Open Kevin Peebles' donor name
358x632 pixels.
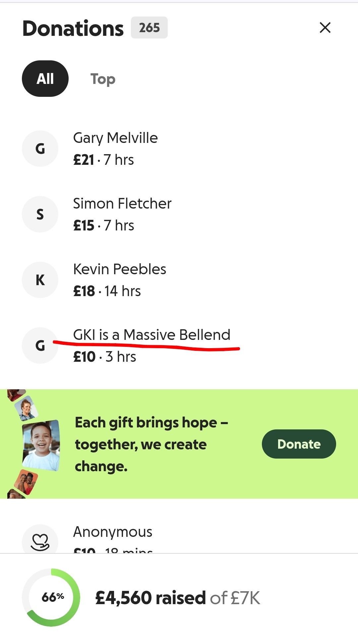pyautogui.click(x=120, y=269)
